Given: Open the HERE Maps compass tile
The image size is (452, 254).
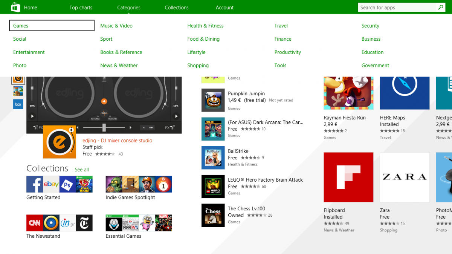Looking at the screenshot, I should [x=405, y=93].
